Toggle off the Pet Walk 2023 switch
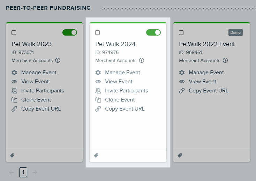Image resolution: width=256 pixels, height=181 pixels. coord(70,32)
